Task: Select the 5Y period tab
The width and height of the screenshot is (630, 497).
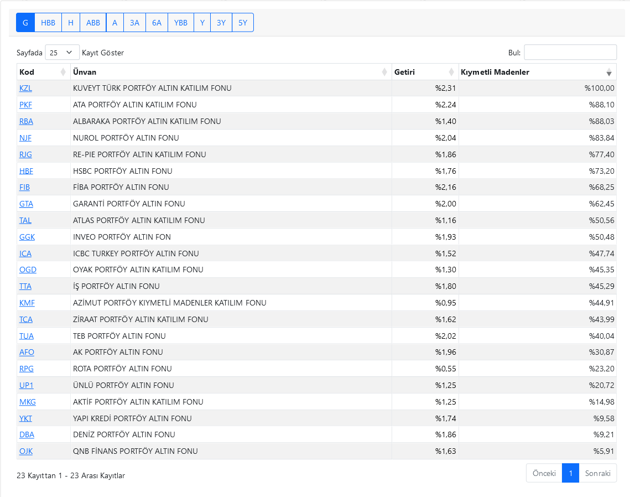Action: pos(243,23)
